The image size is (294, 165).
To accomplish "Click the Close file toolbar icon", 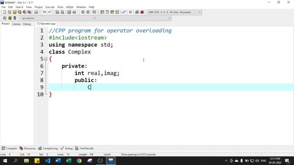I will pos(24,12).
